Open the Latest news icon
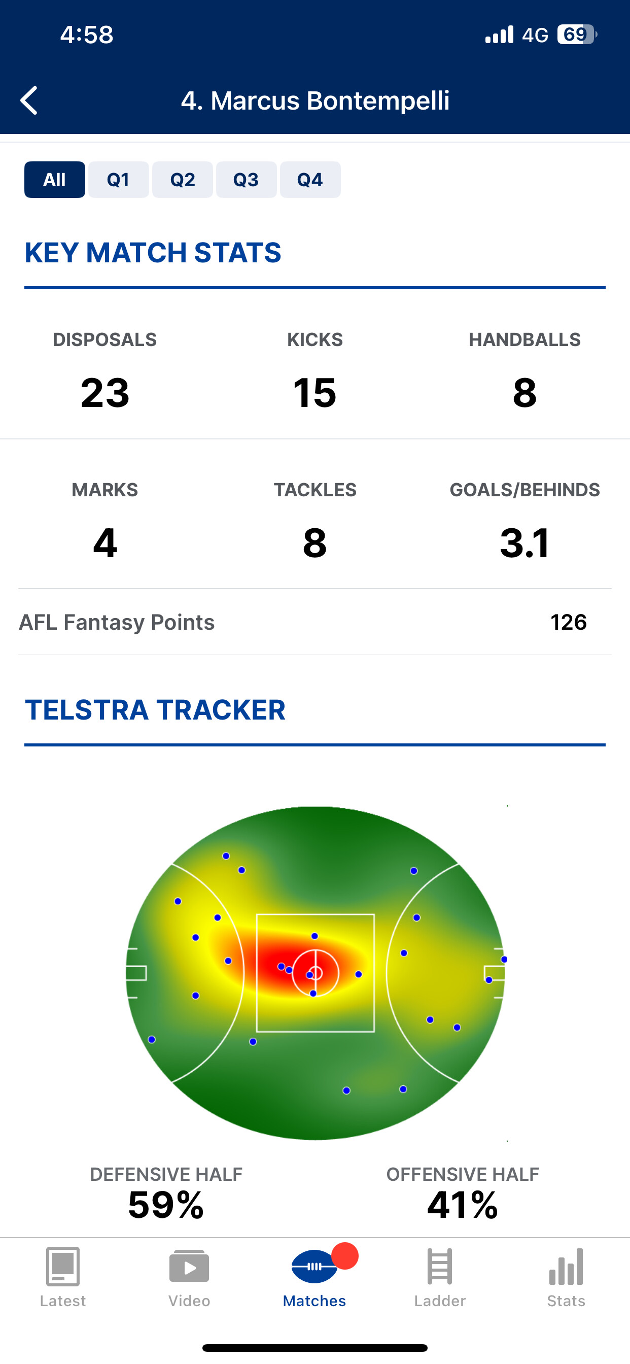630x1364 pixels. [x=62, y=1267]
